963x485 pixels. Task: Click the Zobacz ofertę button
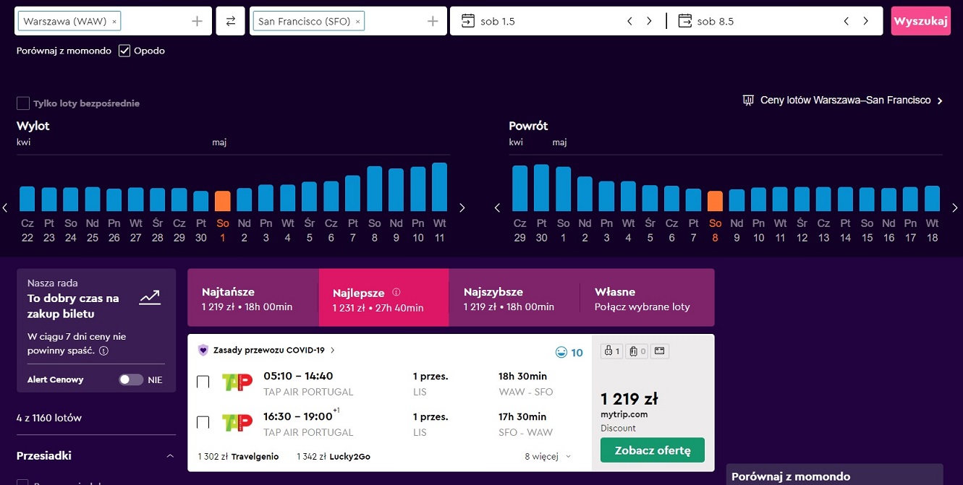(653, 450)
